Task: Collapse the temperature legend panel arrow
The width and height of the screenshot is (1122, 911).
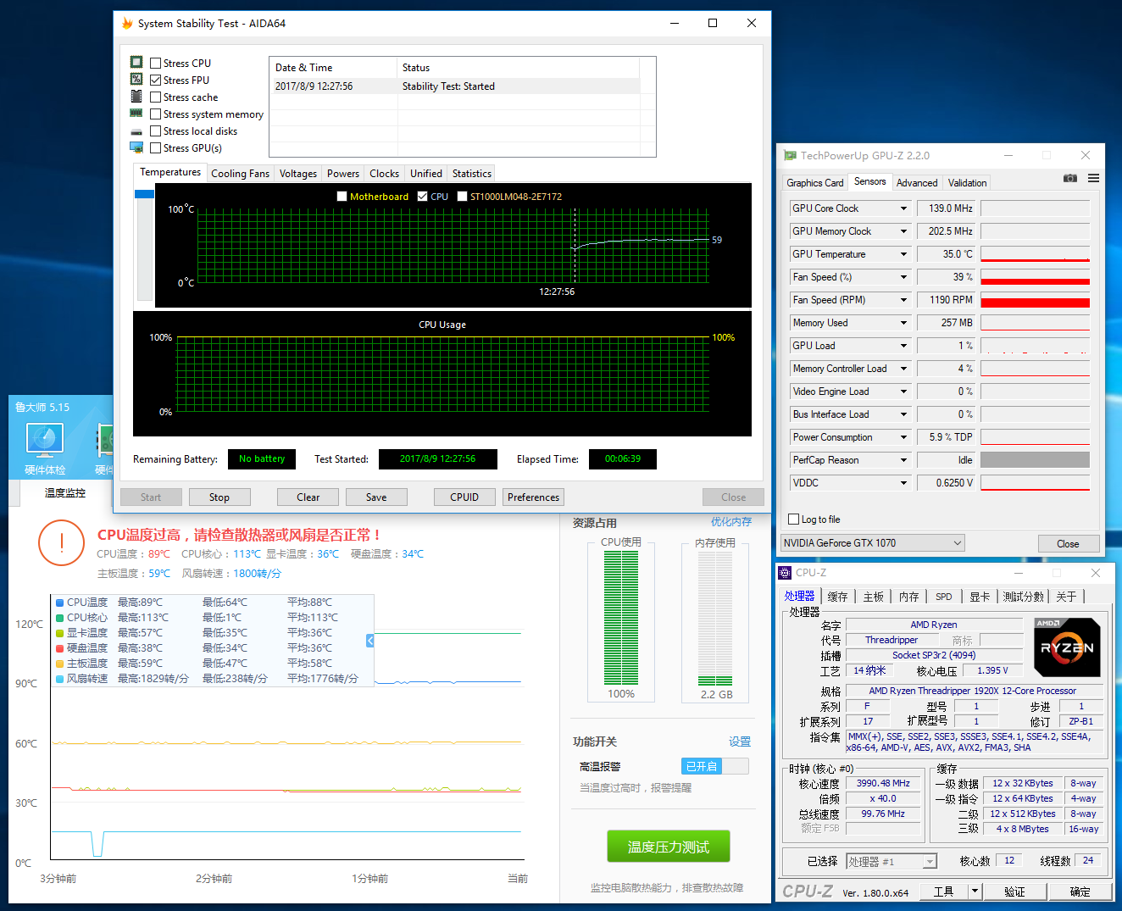Action: pos(370,641)
